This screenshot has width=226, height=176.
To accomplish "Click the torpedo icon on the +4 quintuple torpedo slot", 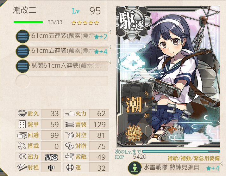I will 22,51.
